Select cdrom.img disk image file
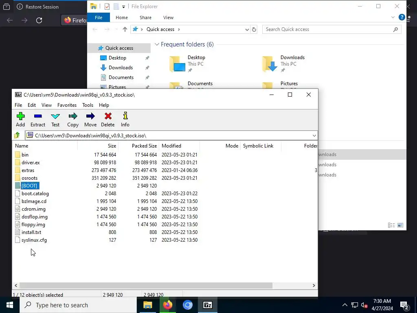Viewport: 417px width, 313px height. 33,209
